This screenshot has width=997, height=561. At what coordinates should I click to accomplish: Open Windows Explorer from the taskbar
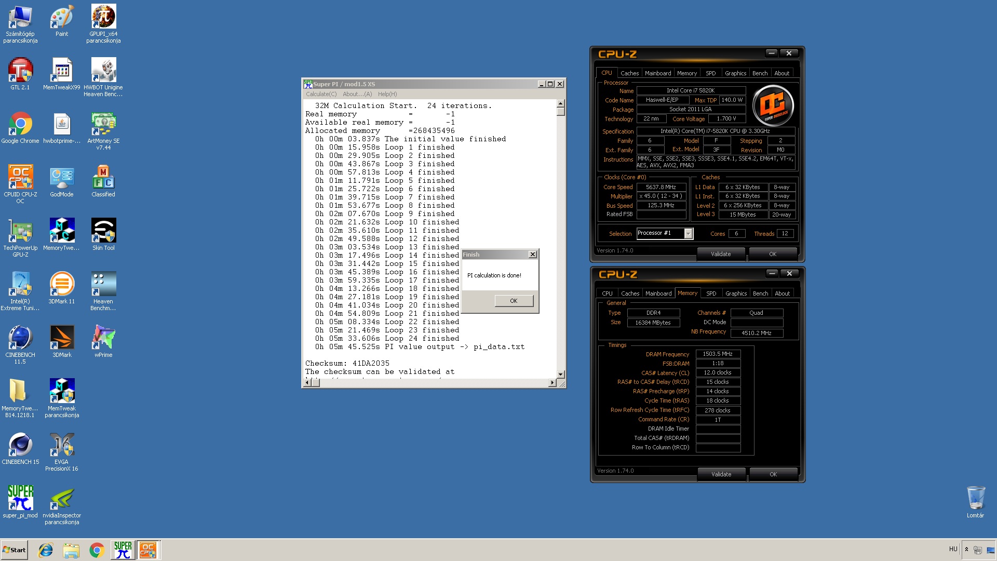click(x=71, y=550)
